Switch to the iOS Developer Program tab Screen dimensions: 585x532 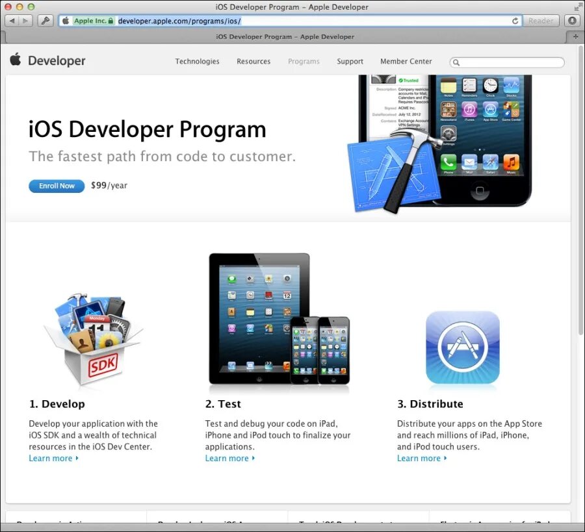(286, 36)
